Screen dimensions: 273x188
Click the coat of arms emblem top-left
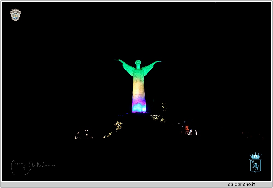click(15, 15)
